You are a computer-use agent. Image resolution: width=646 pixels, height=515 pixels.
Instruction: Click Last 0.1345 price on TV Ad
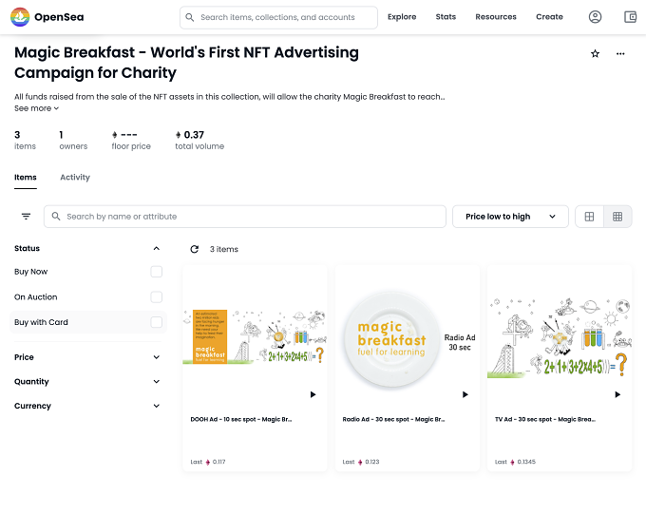click(x=516, y=462)
